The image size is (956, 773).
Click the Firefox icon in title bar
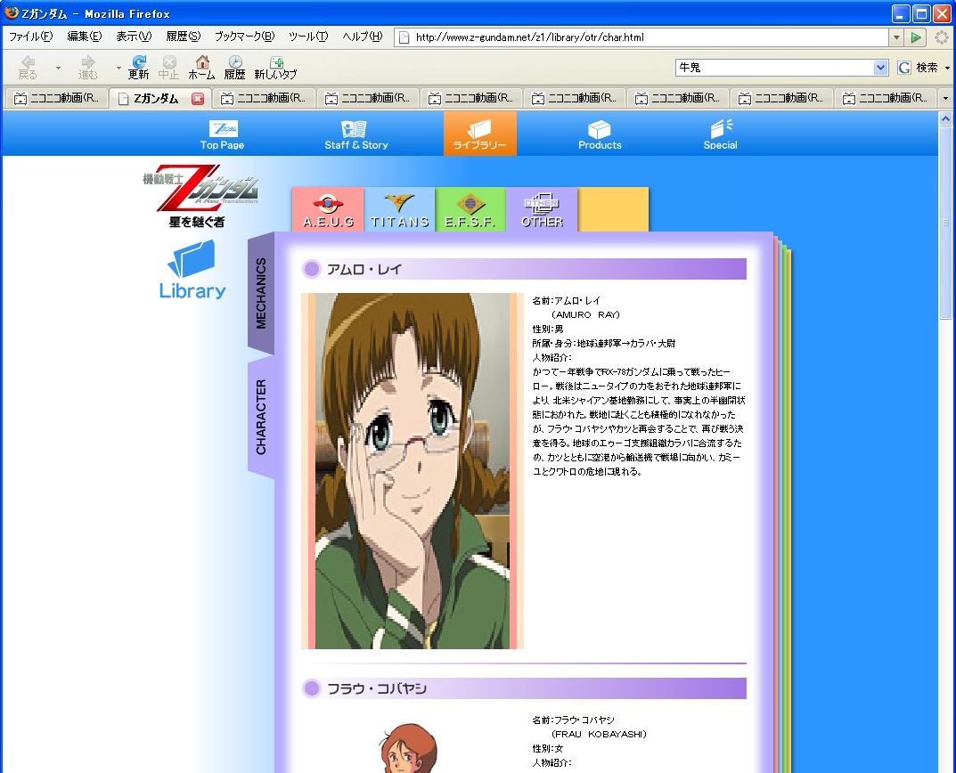click(11, 12)
